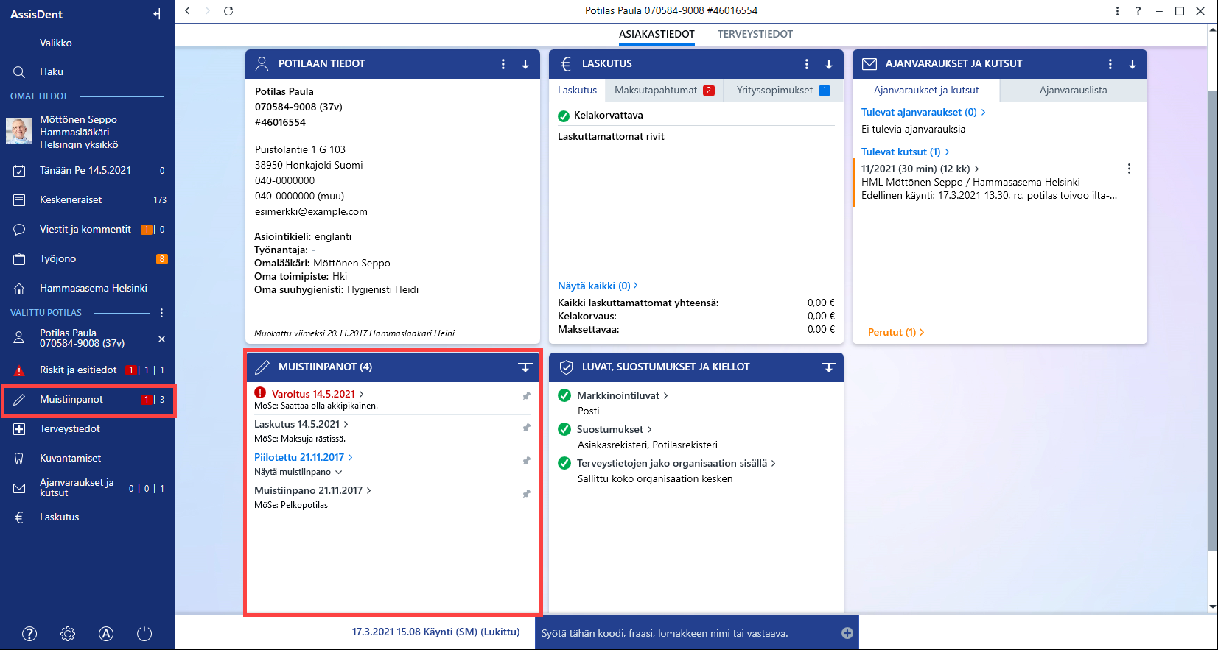Toggle pin on Varoitus 14.5.2021 note
This screenshot has width=1218, height=650.
pos(526,395)
